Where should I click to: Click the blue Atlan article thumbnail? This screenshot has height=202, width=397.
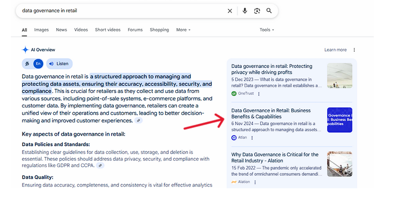click(340, 120)
